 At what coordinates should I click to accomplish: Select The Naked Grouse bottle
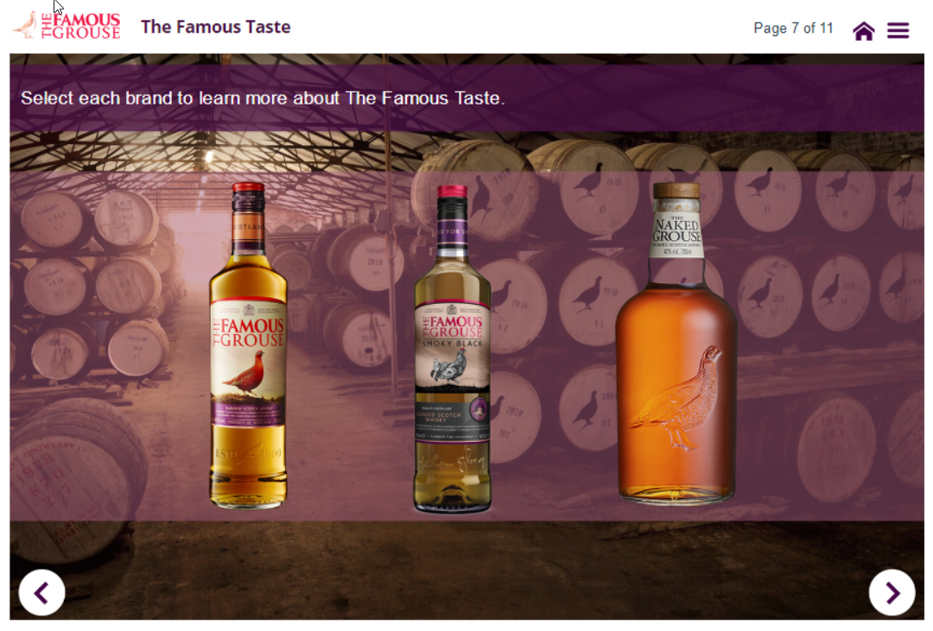(676, 343)
